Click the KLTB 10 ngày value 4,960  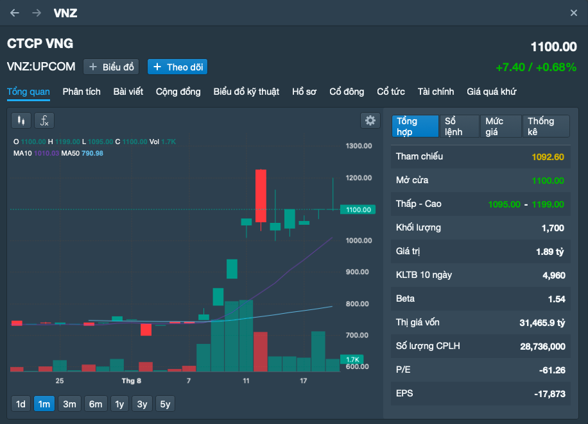coord(553,275)
